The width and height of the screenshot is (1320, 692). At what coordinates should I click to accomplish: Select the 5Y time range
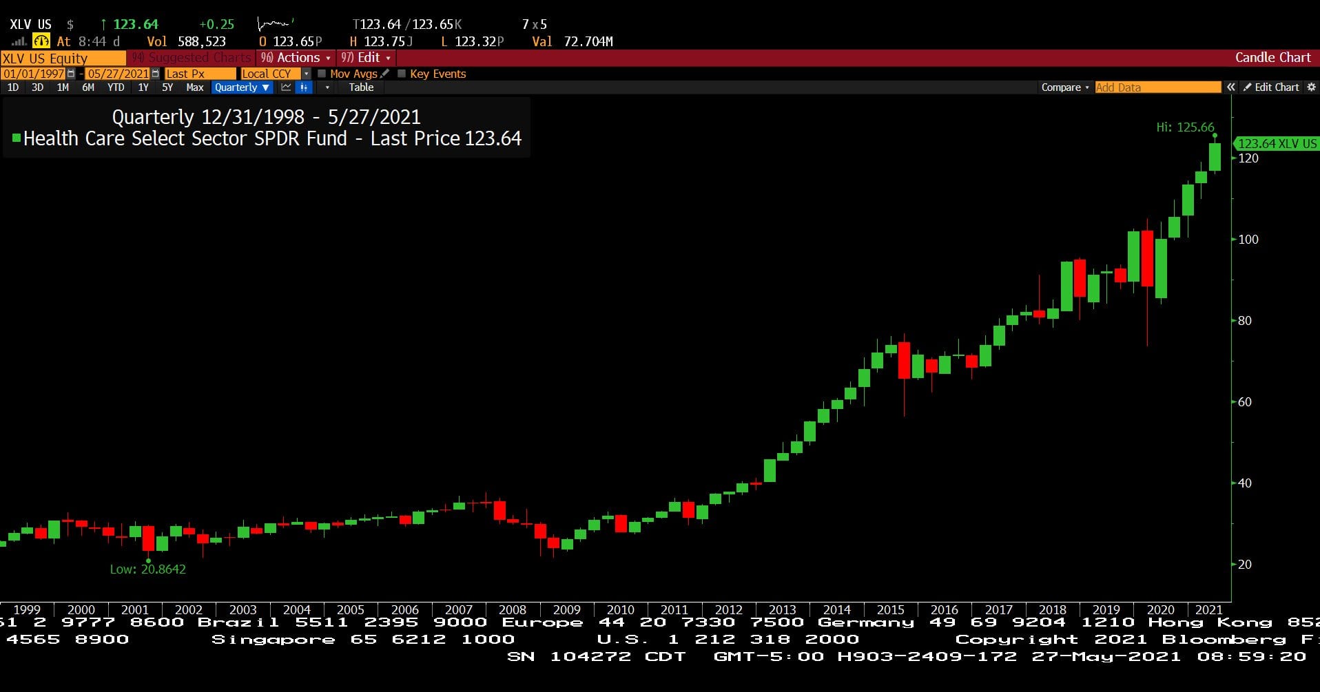[167, 87]
